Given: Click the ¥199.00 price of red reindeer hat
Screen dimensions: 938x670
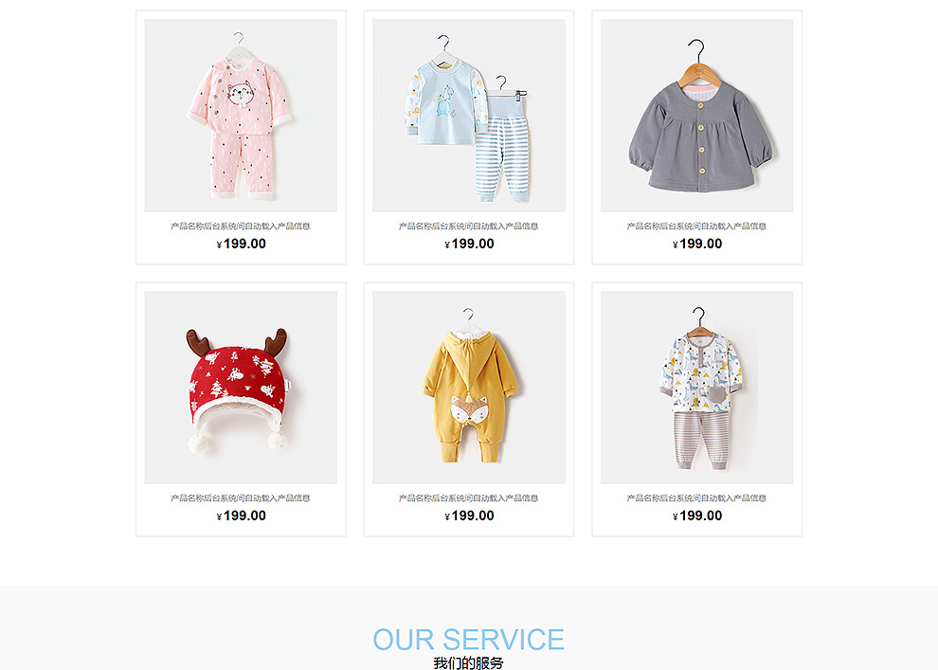Looking at the screenshot, I should [x=241, y=516].
